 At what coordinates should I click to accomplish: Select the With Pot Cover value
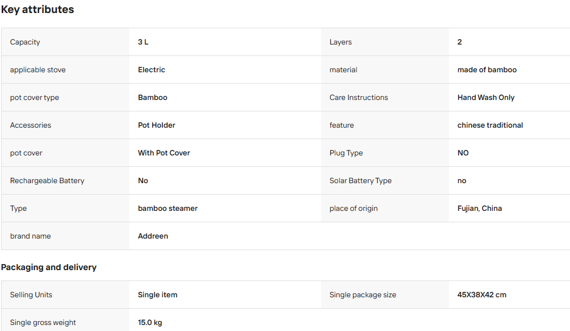164,153
